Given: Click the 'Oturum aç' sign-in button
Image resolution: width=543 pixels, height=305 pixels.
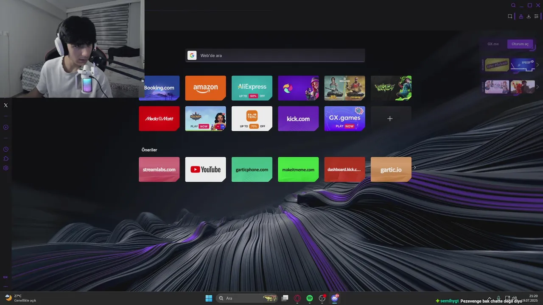Looking at the screenshot, I should point(520,44).
